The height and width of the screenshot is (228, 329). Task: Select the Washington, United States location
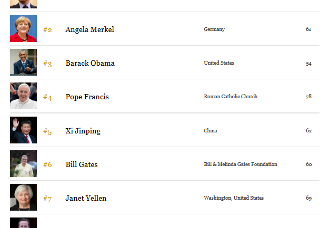pos(234,198)
